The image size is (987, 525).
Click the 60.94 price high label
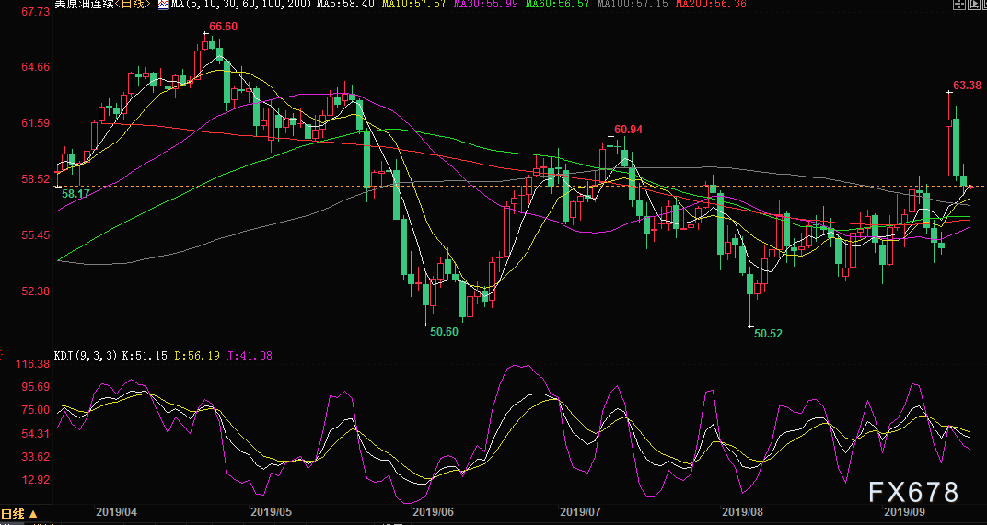pyautogui.click(x=628, y=130)
